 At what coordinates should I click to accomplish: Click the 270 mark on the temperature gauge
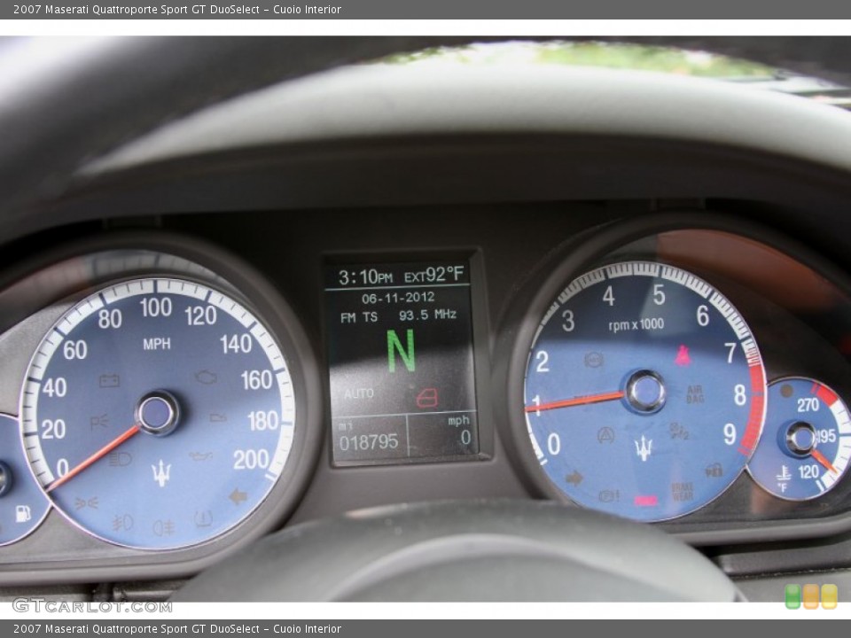point(808,405)
